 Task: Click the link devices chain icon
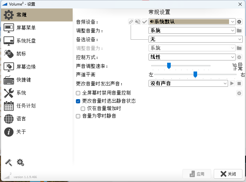(x=131, y=22)
